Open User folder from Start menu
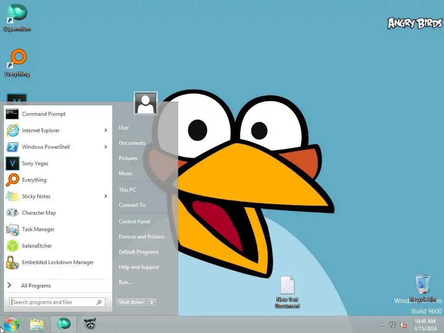The image size is (444, 333). click(124, 128)
